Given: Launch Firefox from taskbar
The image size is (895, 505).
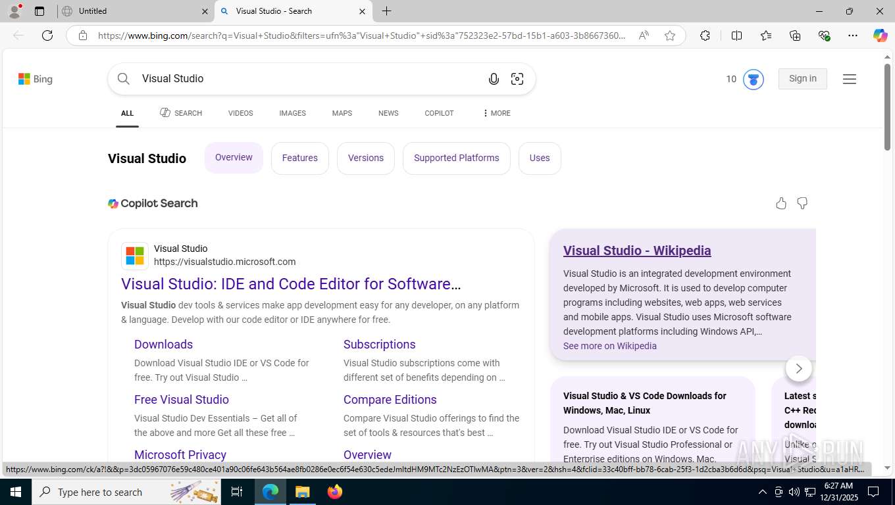Looking at the screenshot, I should click(335, 492).
